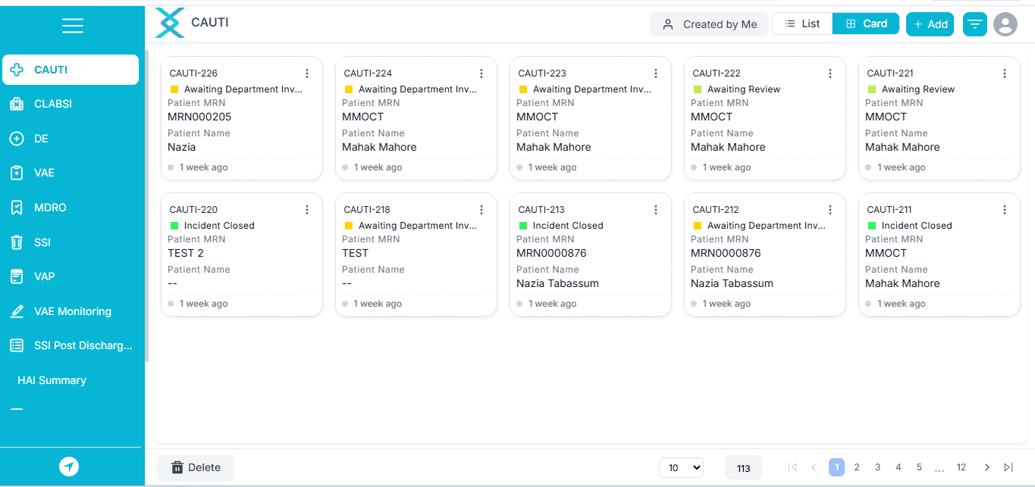Viewport: 1035px width, 487px height.
Task: Switch to Card view
Action: pos(865,23)
